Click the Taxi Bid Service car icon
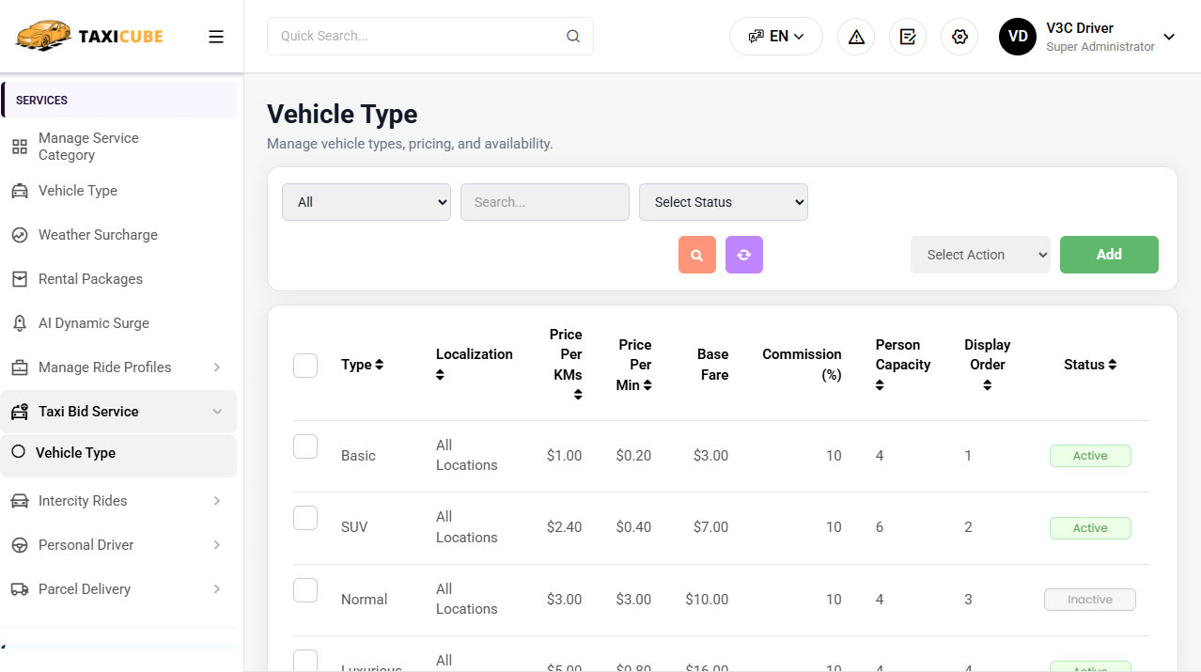The height and width of the screenshot is (672, 1201). [19, 412]
